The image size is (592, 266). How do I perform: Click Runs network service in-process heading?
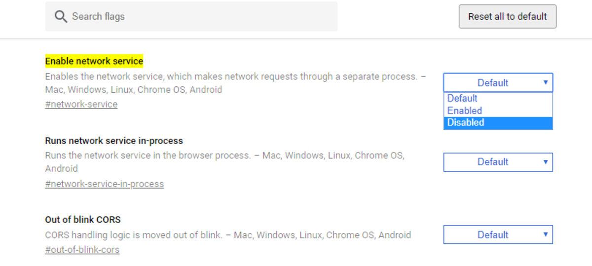(x=114, y=141)
